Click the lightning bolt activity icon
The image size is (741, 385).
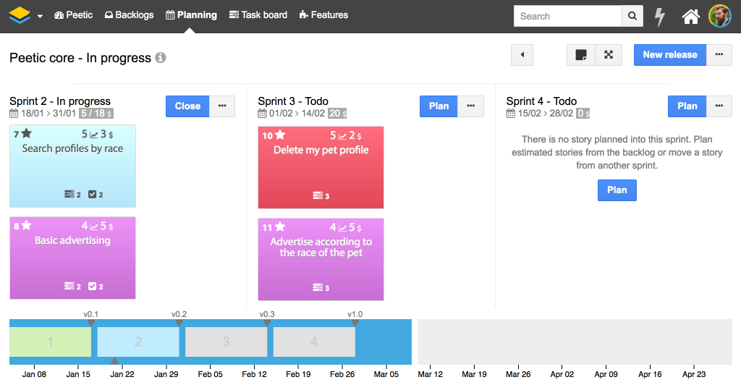(x=659, y=16)
